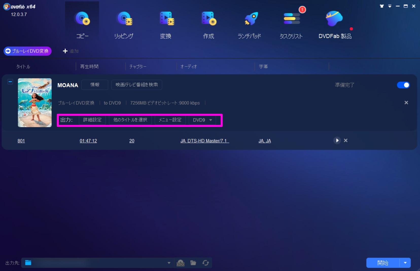The width and height of the screenshot is (420, 271).
Task: Open the メニュー設定 menu settings
Action: [170, 120]
